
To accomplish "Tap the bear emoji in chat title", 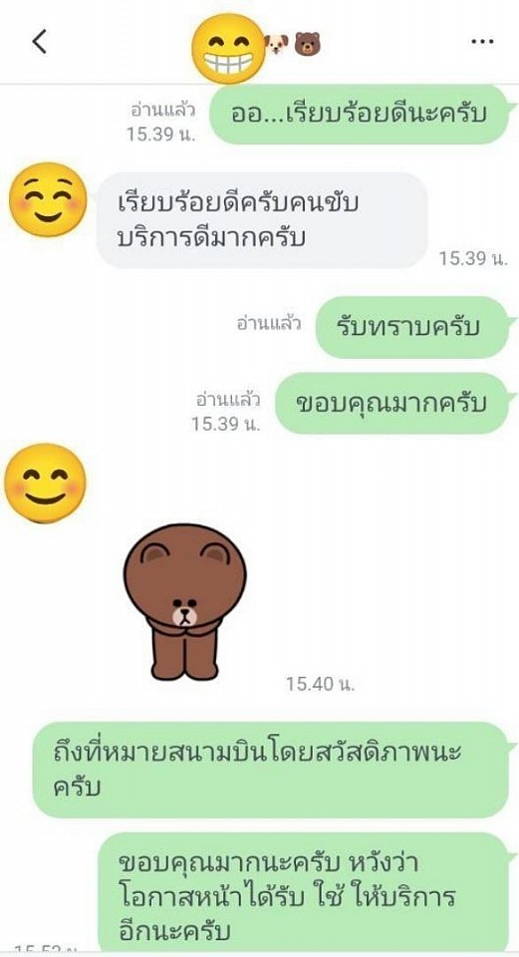I will [x=308, y=44].
